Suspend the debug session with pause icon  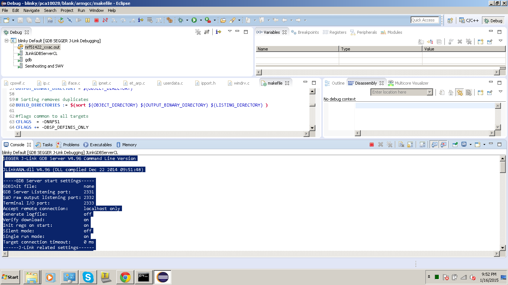pos(88,20)
